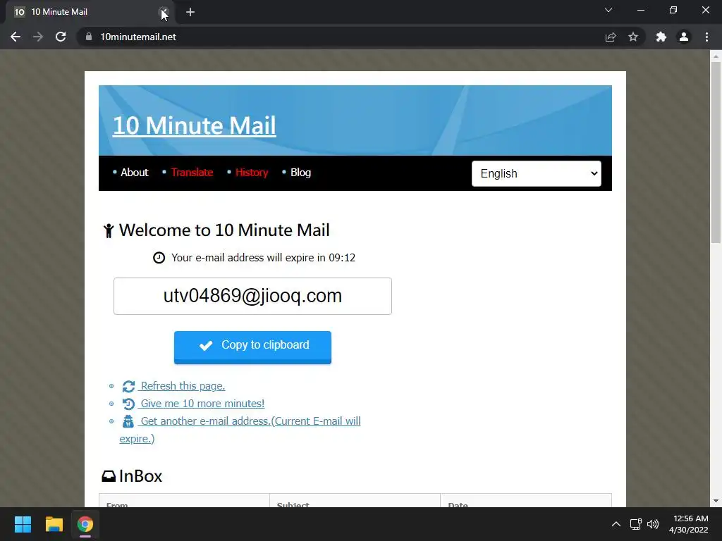
Task: Click the InBox tray icon
Action: (109, 476)
